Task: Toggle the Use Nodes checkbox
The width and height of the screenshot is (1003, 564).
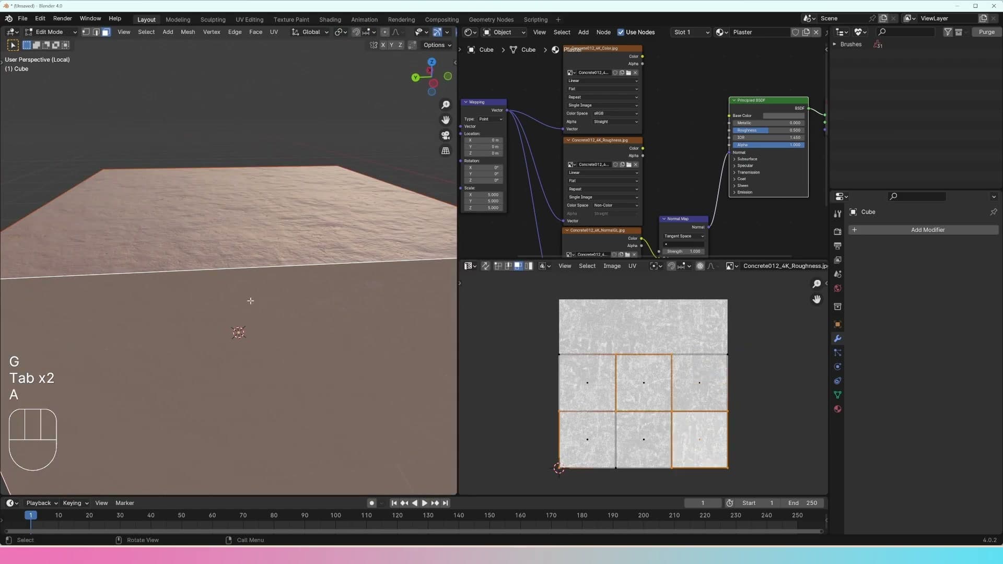Action: 621,32
